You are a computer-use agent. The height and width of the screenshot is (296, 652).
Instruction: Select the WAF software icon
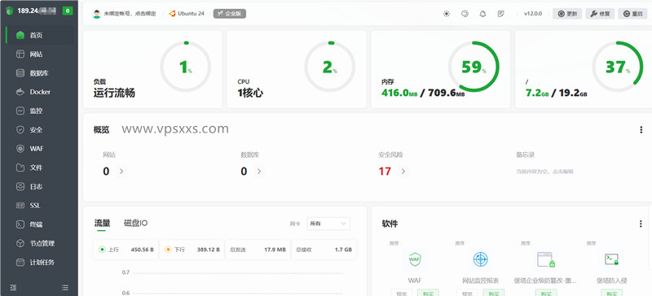click(x=415, y=259)
